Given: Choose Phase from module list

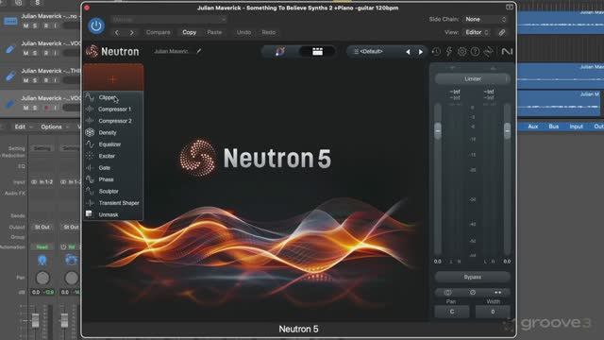Looking at the screenshot, I should pos(113,179).
